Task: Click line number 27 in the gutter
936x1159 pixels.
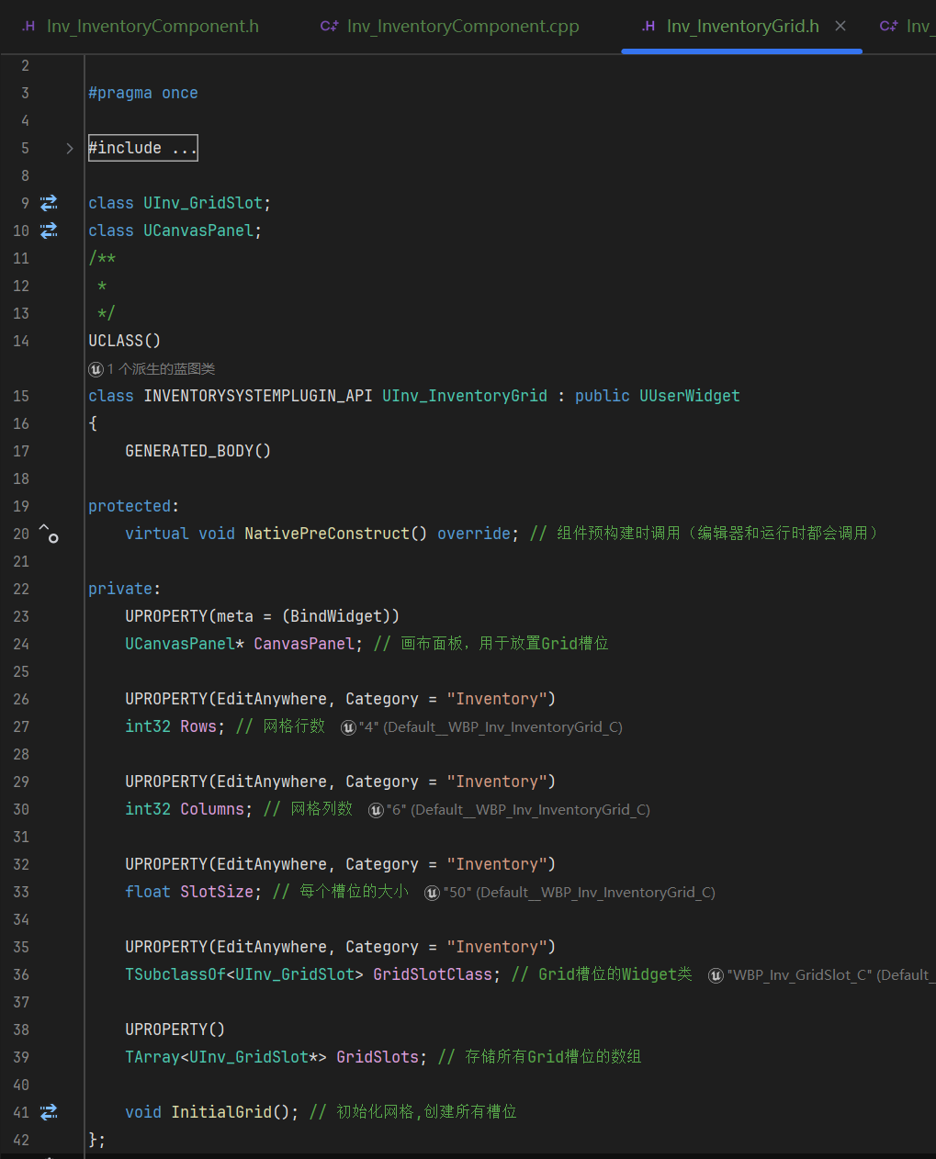Action: 21,726
